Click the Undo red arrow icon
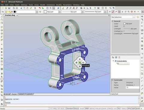The height and width of the screenshot is (110, 144). coord(40,8)
